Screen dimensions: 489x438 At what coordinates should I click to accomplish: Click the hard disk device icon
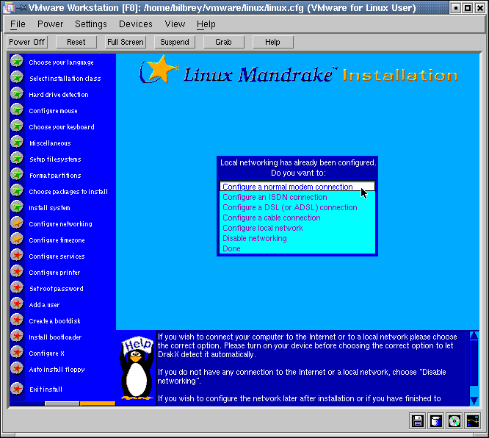tap(436, 421)
